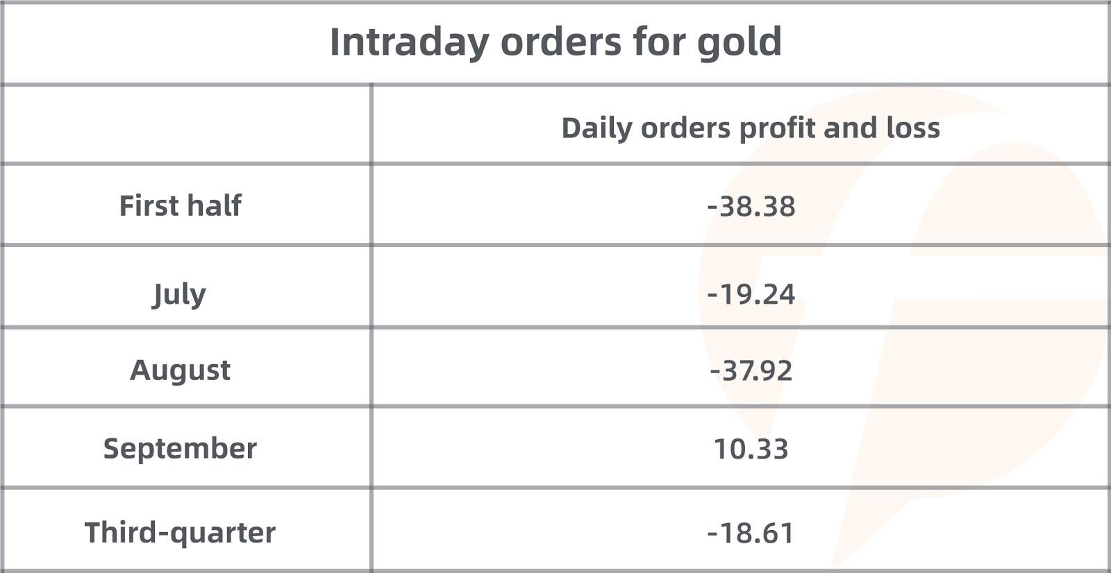Viewport: 1111px width, 573px height.
Task: Click the 'August' row label
Action: coord(180,370)
